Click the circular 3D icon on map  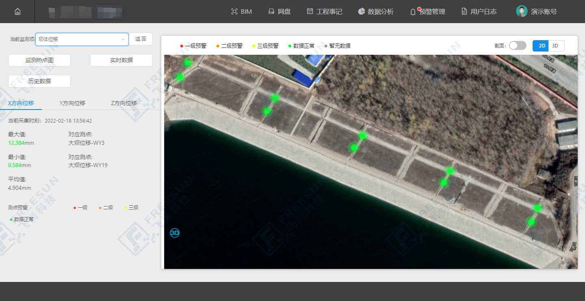(x=175, y=233)
